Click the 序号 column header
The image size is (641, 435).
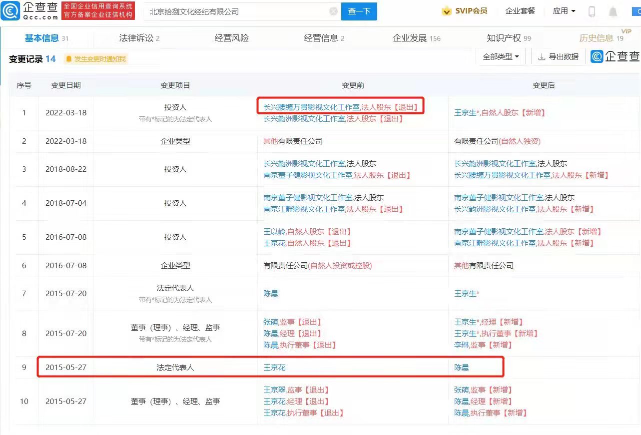pos(24,85)
